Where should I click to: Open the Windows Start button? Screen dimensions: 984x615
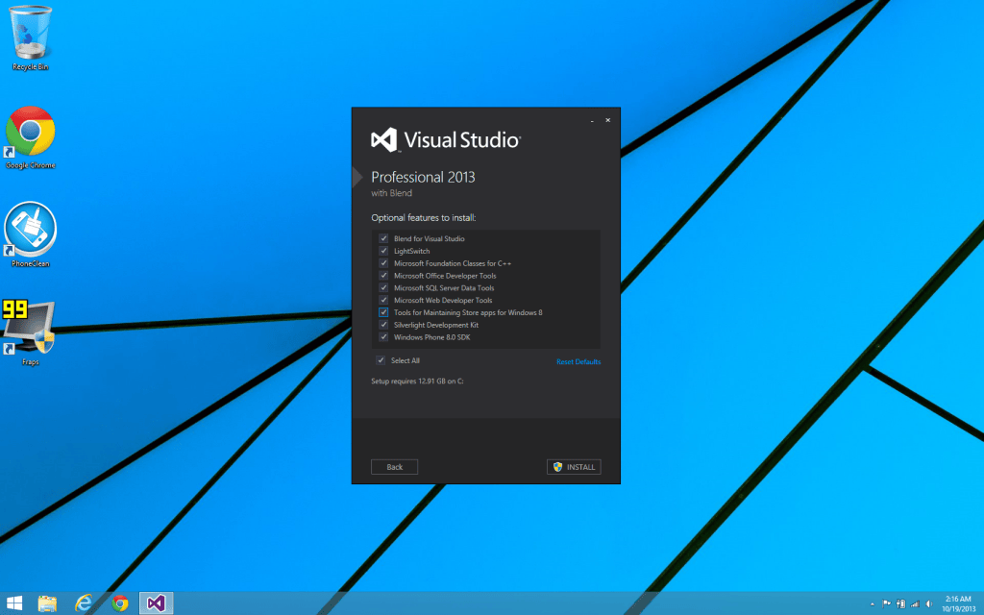[13, 603]
